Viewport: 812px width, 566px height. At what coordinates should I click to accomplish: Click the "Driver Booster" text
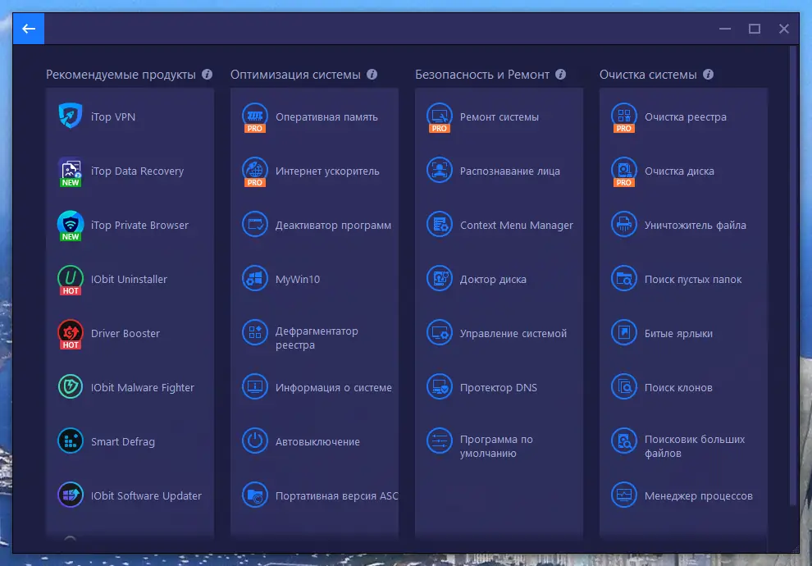tap(125, 334)
